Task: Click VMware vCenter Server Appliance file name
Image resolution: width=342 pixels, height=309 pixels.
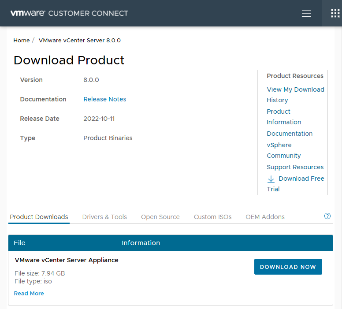Action: click(66, 260)
